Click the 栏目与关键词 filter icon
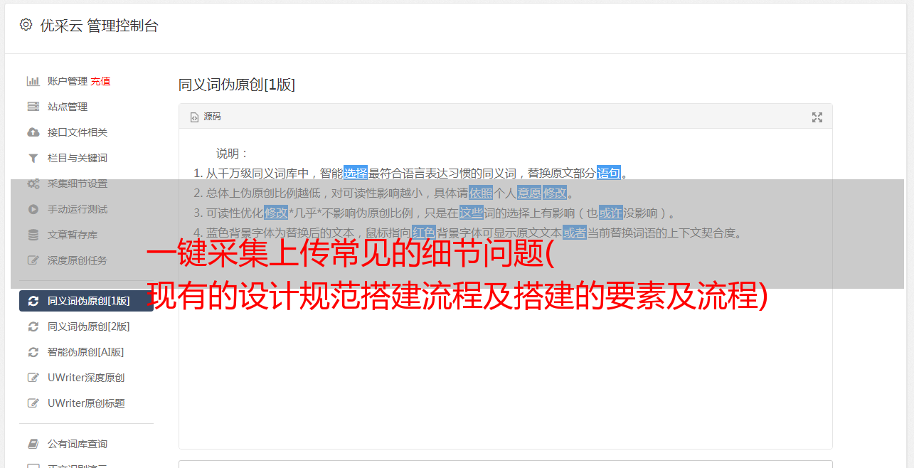Screen dimensions: 914x468 pos(33,158)
